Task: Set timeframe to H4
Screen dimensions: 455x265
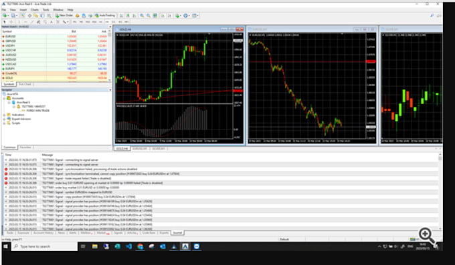Action: coord(107,22)
